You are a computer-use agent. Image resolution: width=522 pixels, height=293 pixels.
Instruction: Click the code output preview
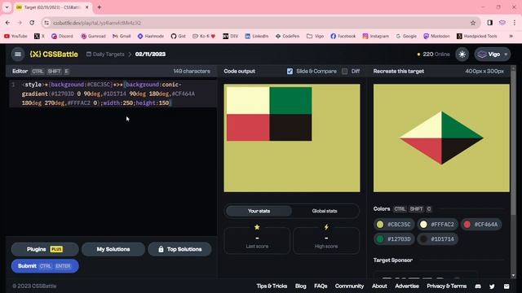click(292, 138)
